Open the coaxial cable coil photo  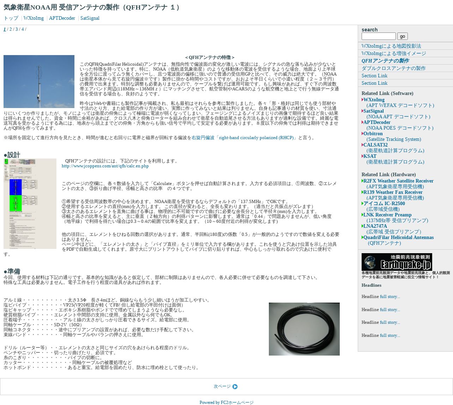[304, 329]
